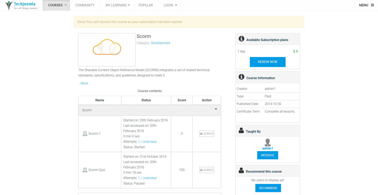This screenshot has height=195, width=378.
Task: Collapse the Scorm section arrow
Action: pos(216,109)
